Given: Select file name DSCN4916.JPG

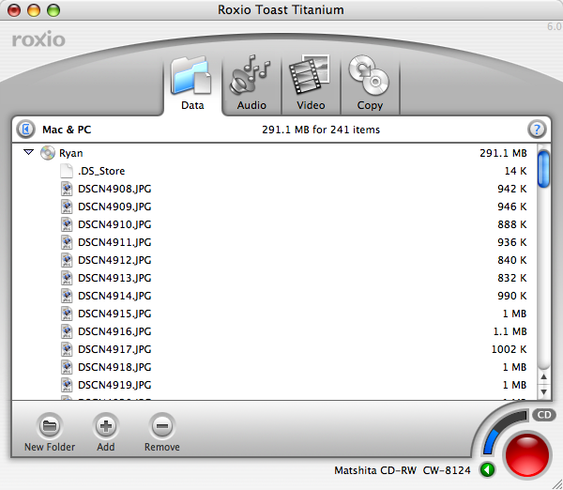Looking at the screenshot, I should (114, 332).
